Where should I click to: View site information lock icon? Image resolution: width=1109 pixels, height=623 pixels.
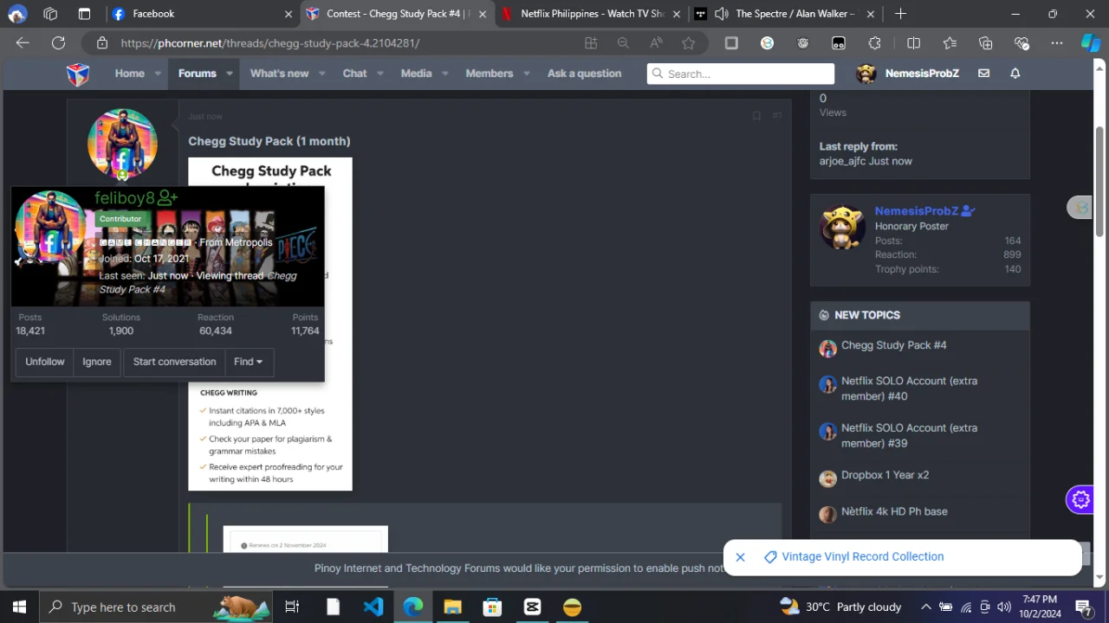click(102, 43)
